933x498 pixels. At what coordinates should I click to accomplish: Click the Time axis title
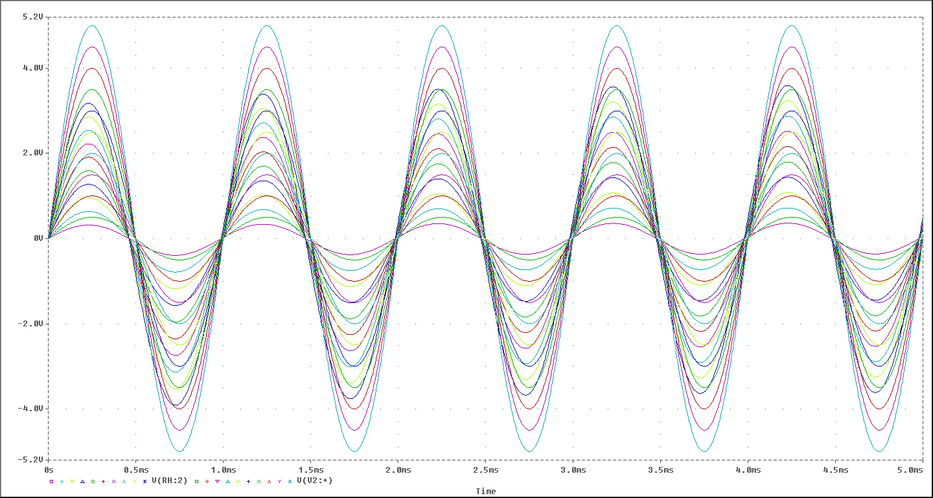click(x=485, y=492)
